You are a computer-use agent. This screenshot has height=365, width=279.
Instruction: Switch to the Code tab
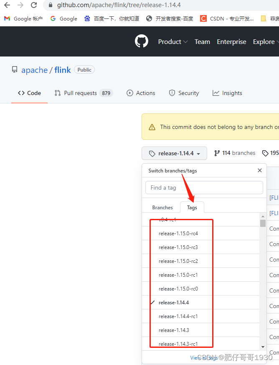29,93
